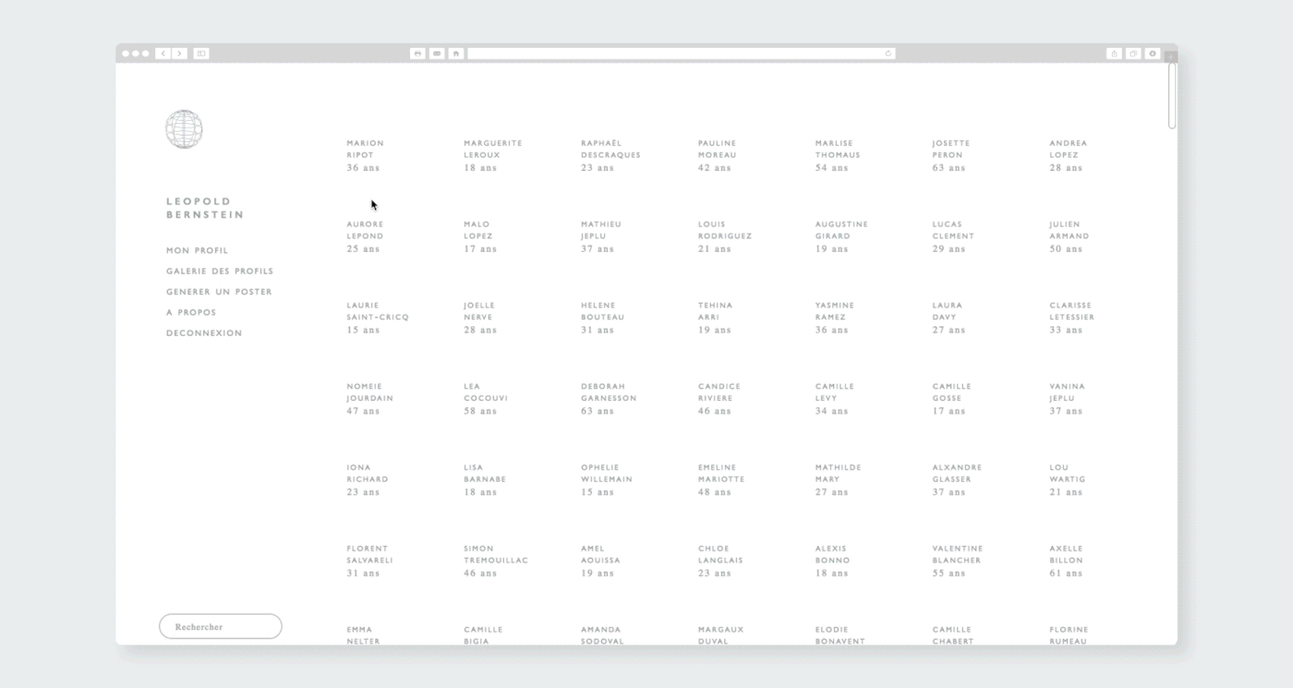This screenshot has width=1293, height=688.
Task: Open the Mon Profil menu item
Action: 197,250
